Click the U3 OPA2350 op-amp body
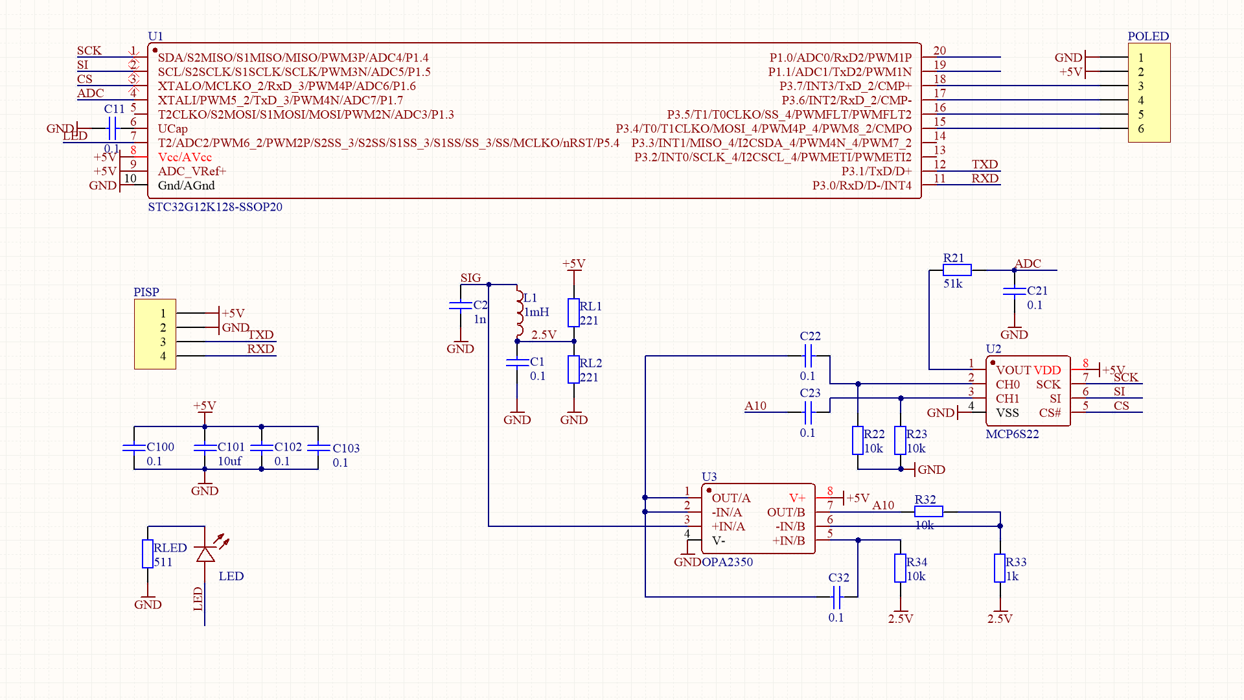Viewport: 1244px width, 700px height. 758,519
